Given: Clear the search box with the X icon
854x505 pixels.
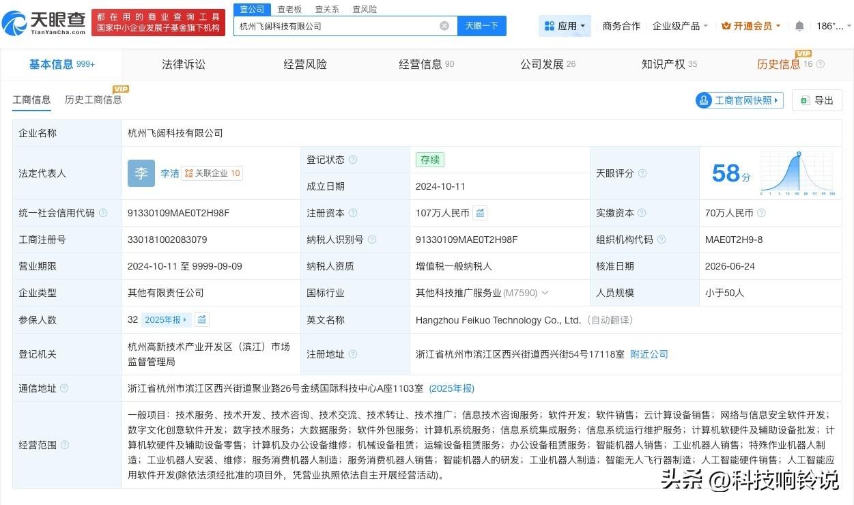Looking at the screenshot, I should click(x=444, y=26).
